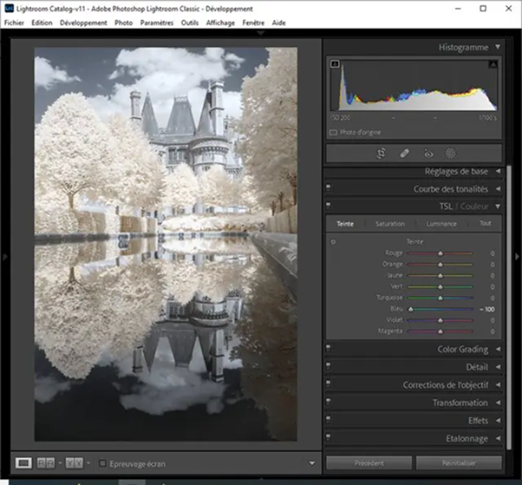This screenshot has width=522, height=485.
Task: Click the infrared castle photo preview
Action: click(166, 244)
